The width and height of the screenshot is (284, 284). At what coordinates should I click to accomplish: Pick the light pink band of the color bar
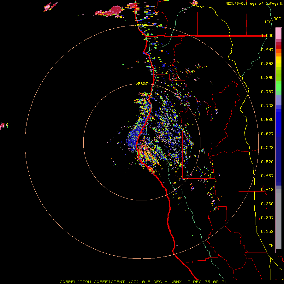click(279, 34)
